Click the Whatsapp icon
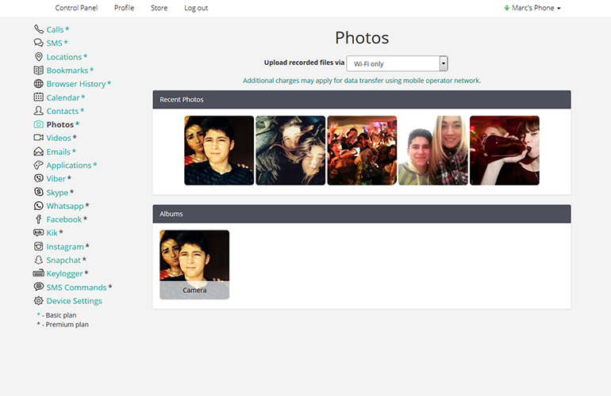 pos(39,206)
